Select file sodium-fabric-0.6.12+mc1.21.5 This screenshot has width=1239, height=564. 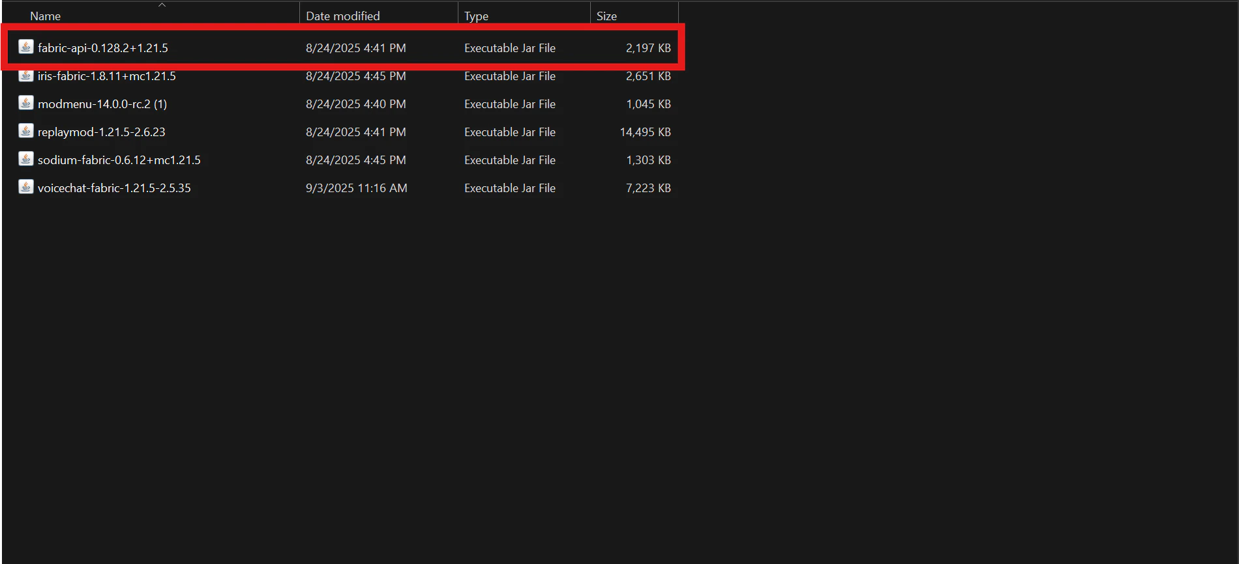coord(119,160)
